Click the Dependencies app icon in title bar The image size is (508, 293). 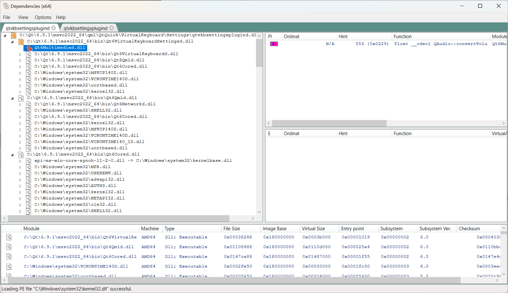(6, 6)
